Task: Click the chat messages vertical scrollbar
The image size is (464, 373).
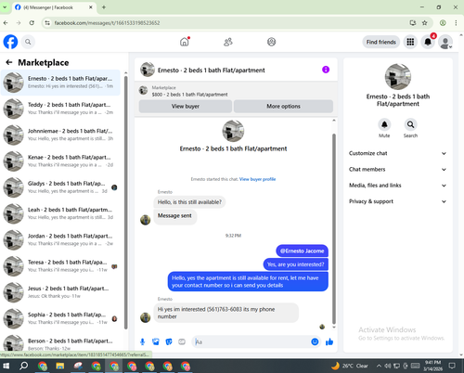Action: point(334,229)
